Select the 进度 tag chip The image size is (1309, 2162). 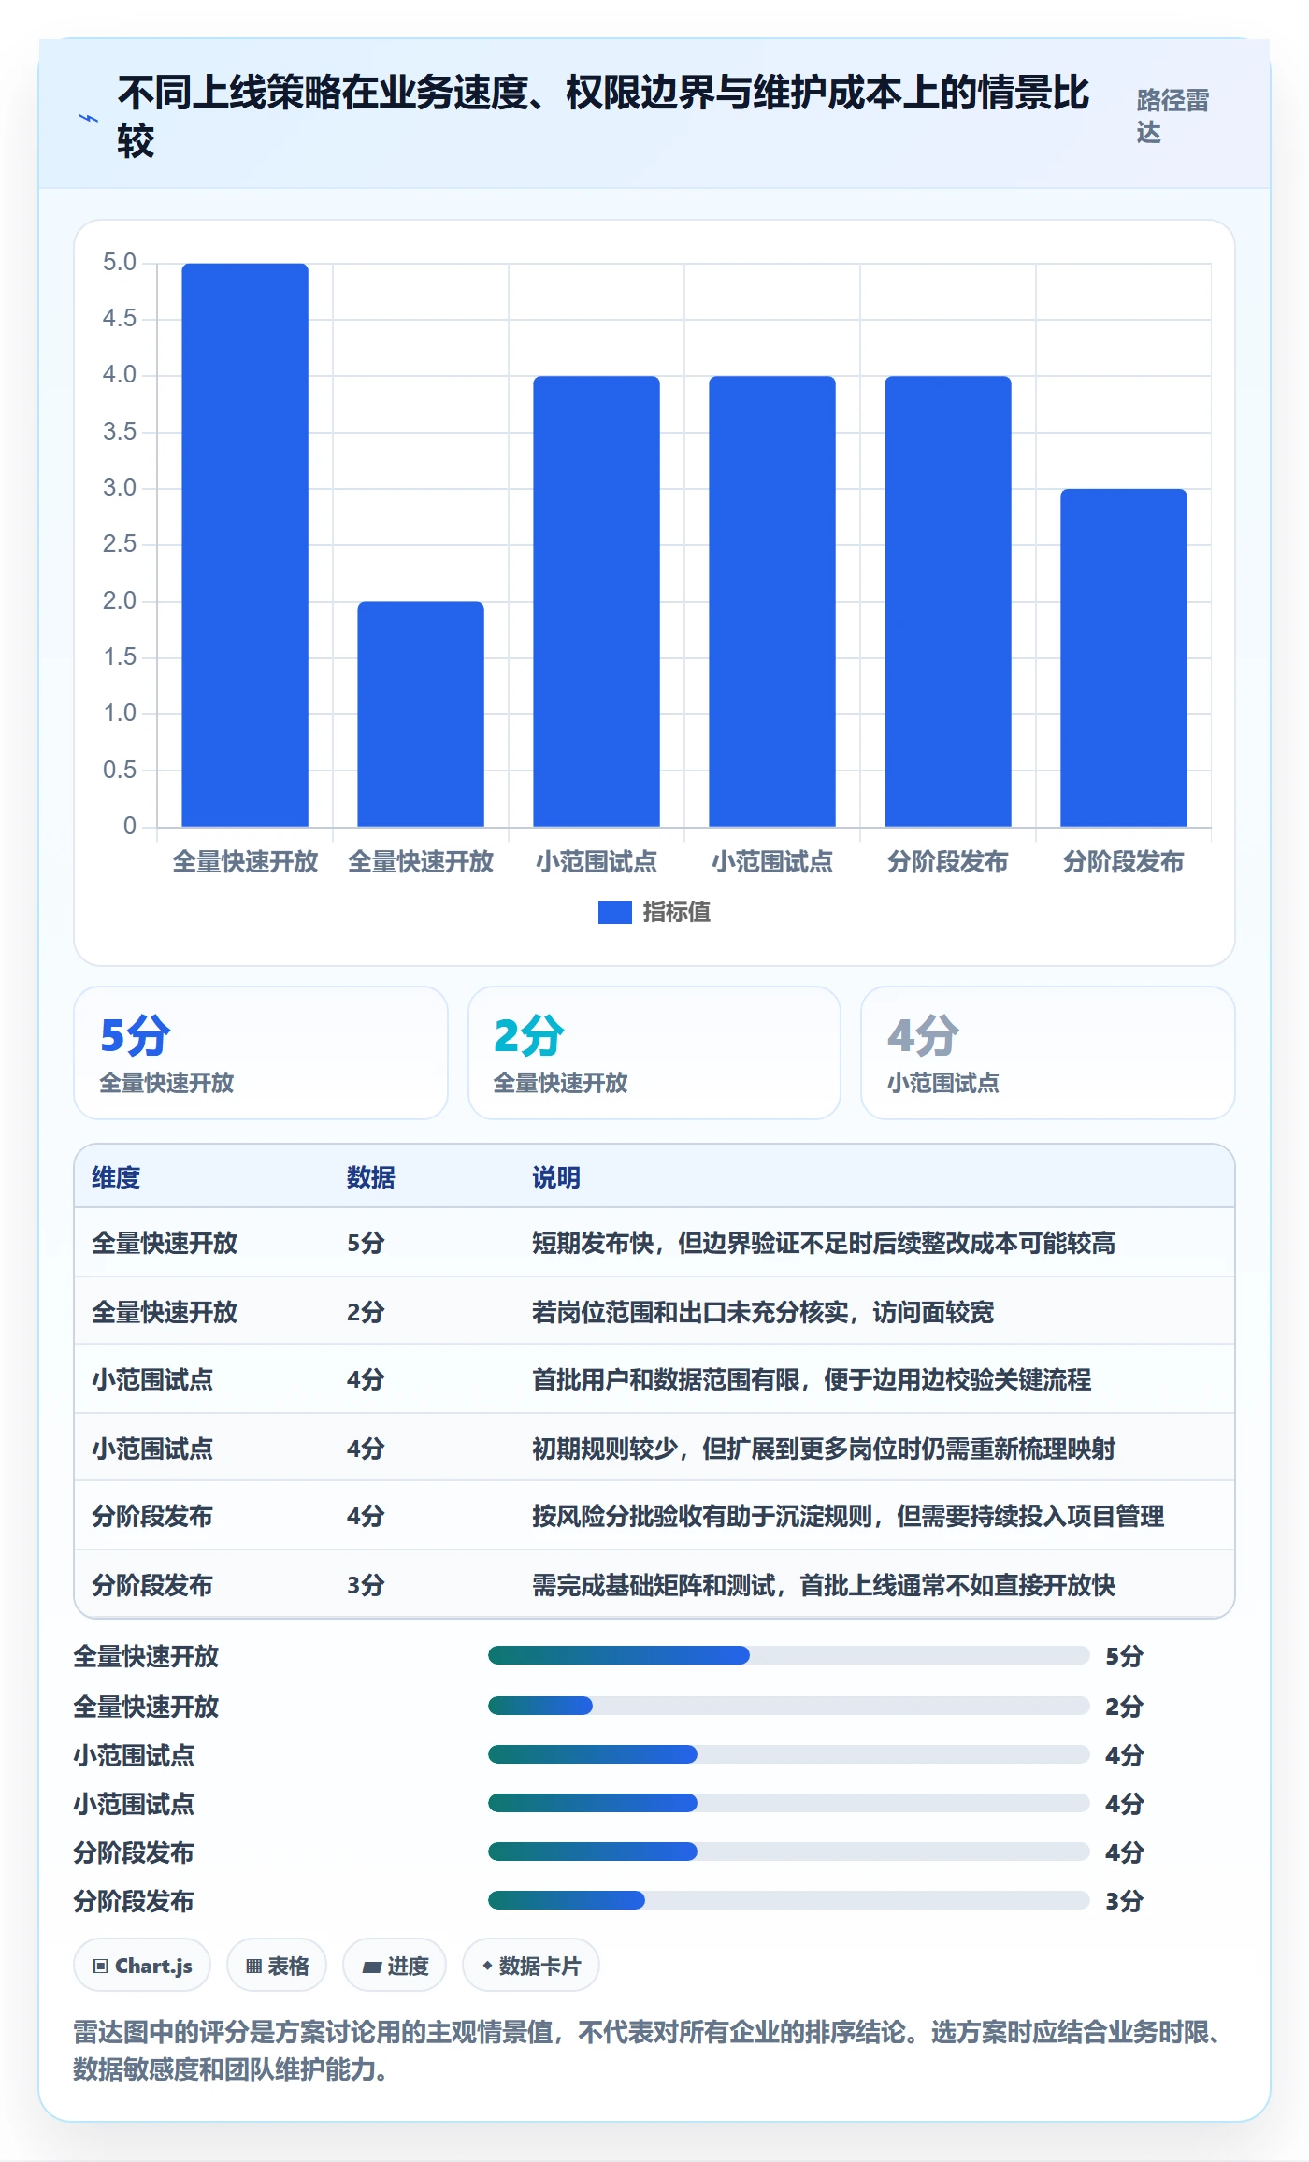pyautogui.click(x=395, y=1966)
